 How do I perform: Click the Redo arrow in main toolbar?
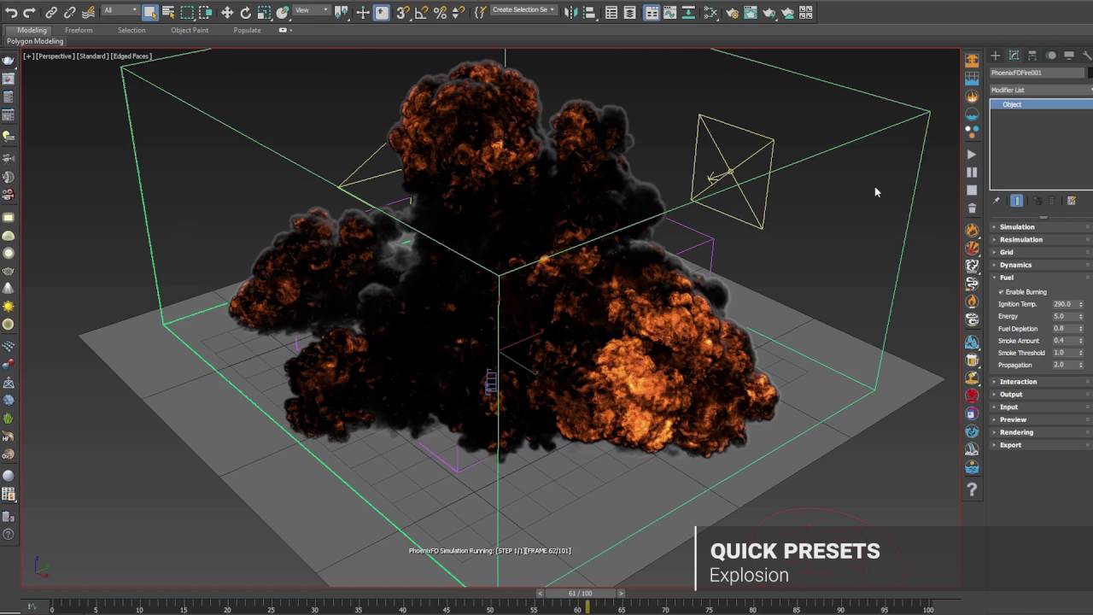point(29,13)
